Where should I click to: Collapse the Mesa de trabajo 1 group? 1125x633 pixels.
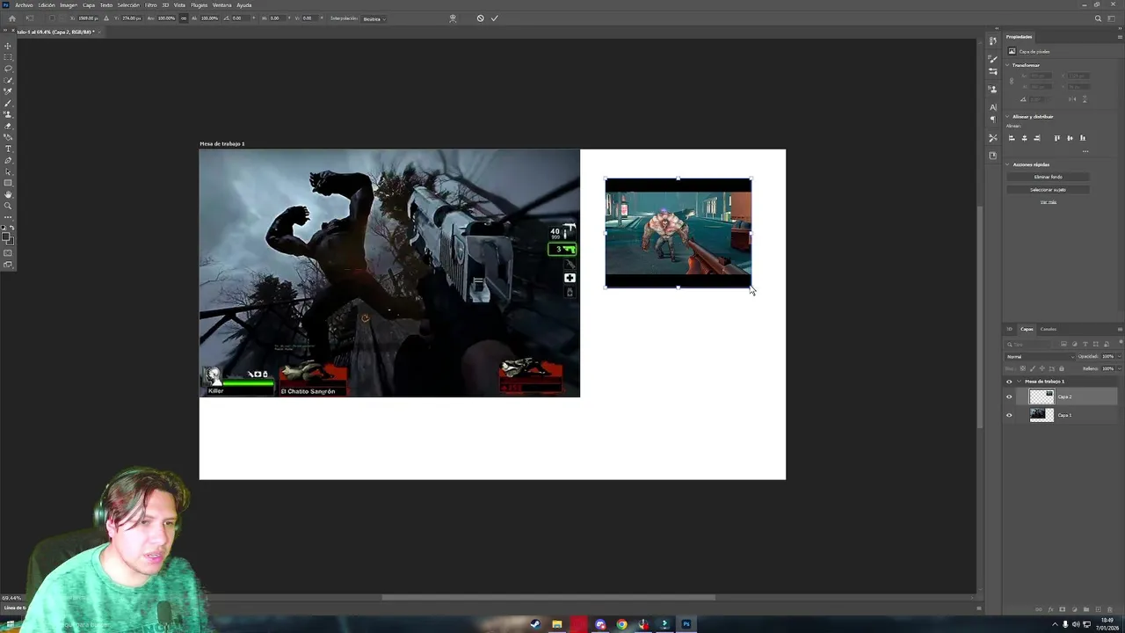pyautogui.click(x=1020, y=382)
